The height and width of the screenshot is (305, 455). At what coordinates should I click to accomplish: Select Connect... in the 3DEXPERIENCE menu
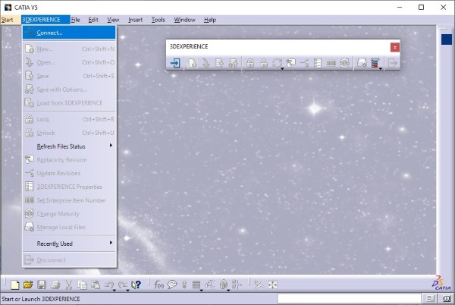point(69,33)
